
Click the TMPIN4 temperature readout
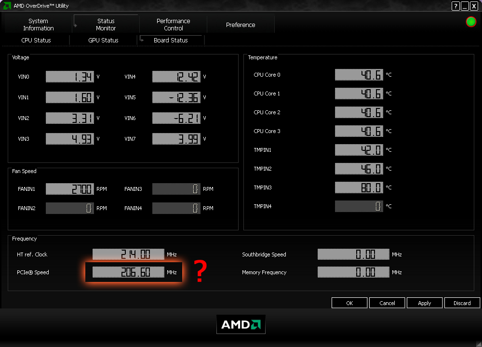359,206
